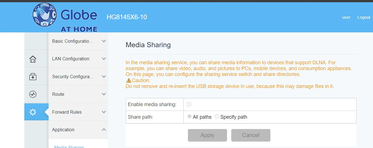This screenshot has height=148, width=373.
Task: Click the Apply button
Action: [x=207, y=135]
